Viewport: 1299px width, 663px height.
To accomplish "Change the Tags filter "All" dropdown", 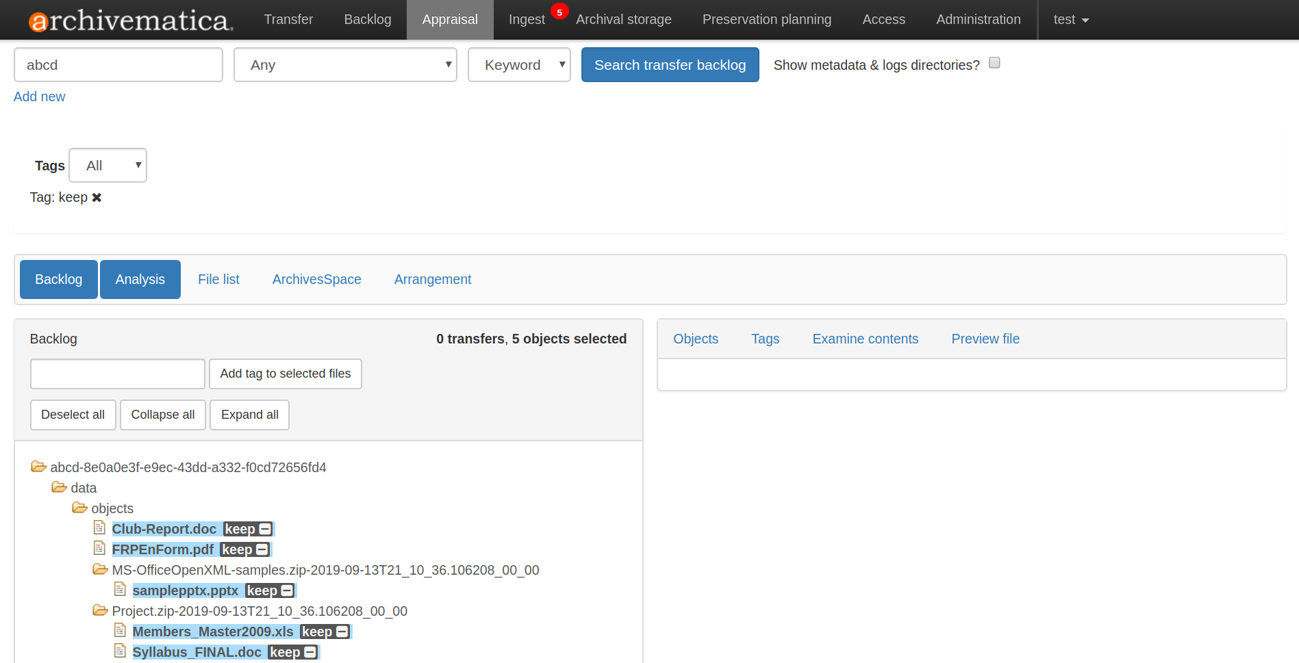I will tap(108, 165).
